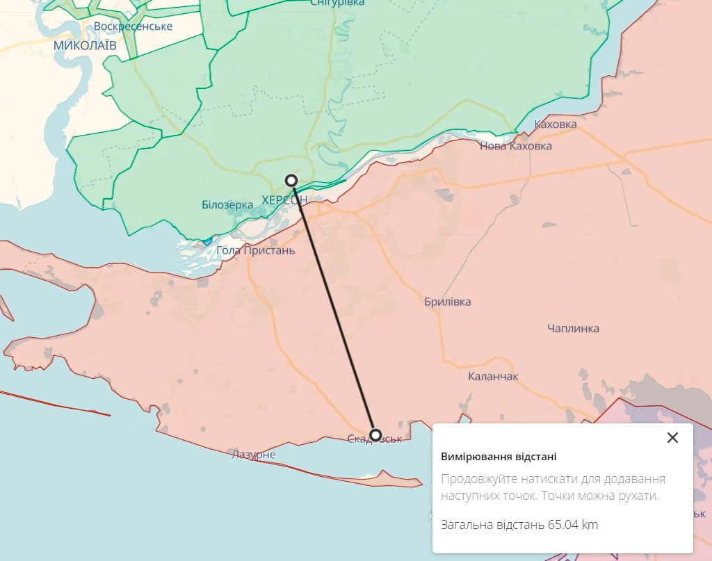Click the measurement instructions text in popup

tap(553, 487)
